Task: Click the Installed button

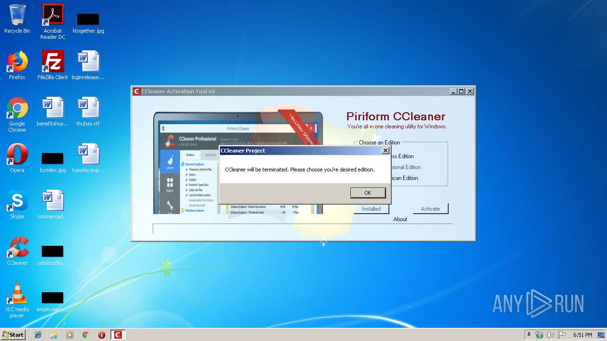Action: 371,209
